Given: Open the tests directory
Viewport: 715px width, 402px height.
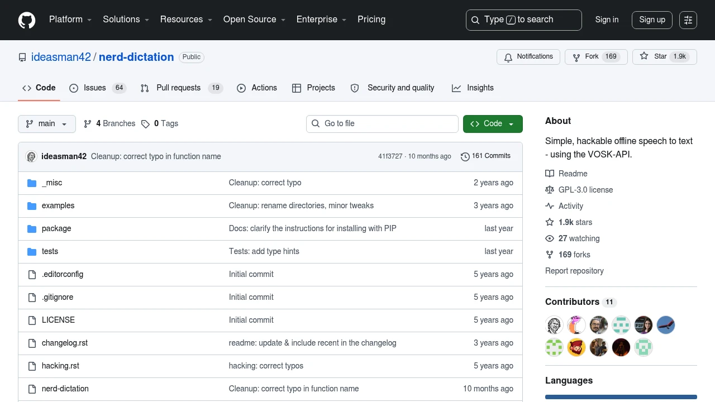Looking at the screenshot, I should tap(50, 251).
